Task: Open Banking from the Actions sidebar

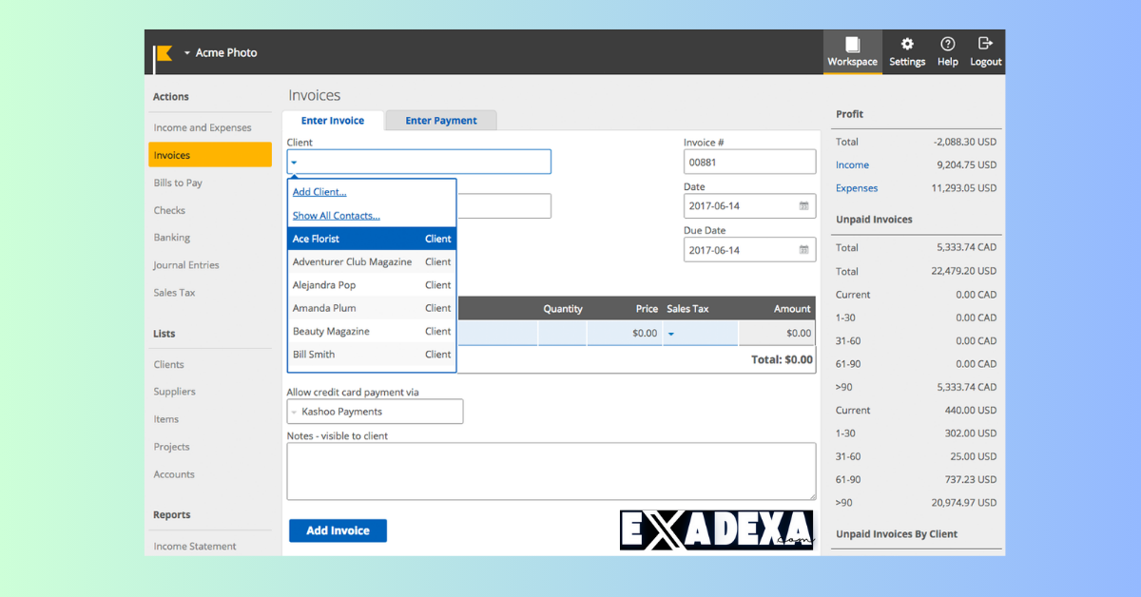Action: coord(171,237)
